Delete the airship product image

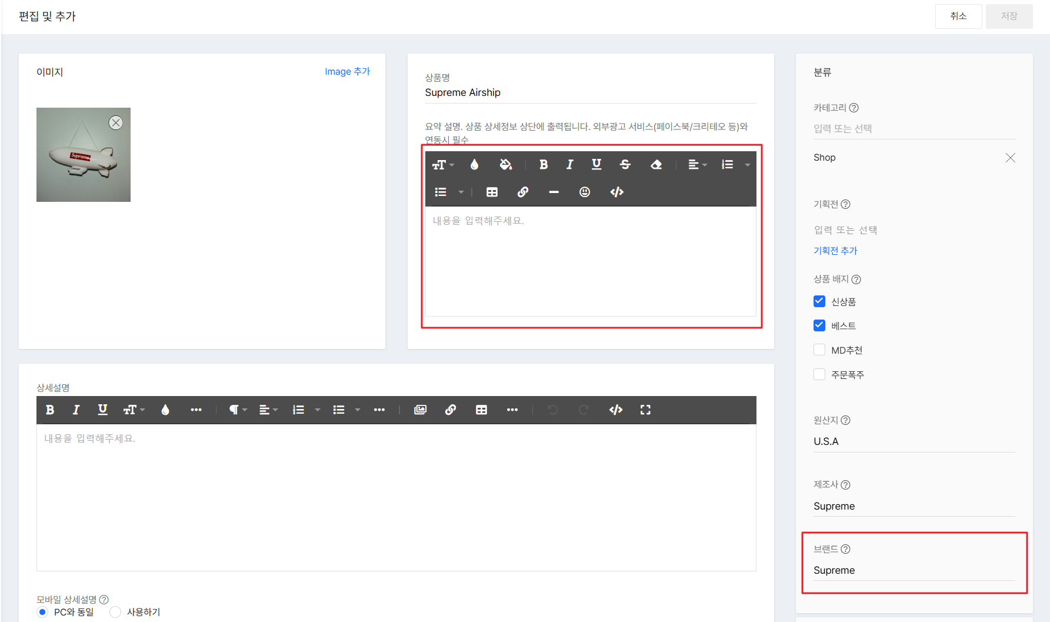tap(116, 122)
